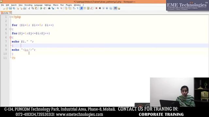
Task: Click the last toolbar icon
Action: [119, 8]
